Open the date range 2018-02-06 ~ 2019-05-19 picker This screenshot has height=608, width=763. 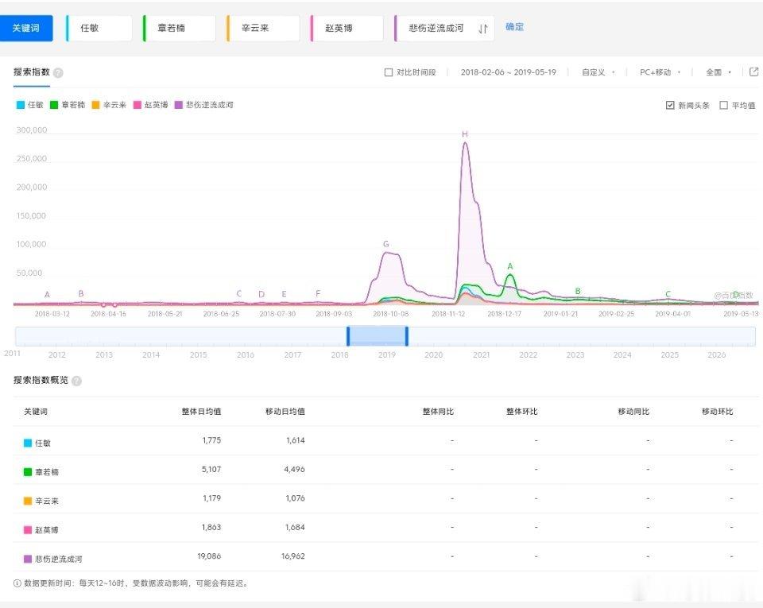(x=509, y=72)
